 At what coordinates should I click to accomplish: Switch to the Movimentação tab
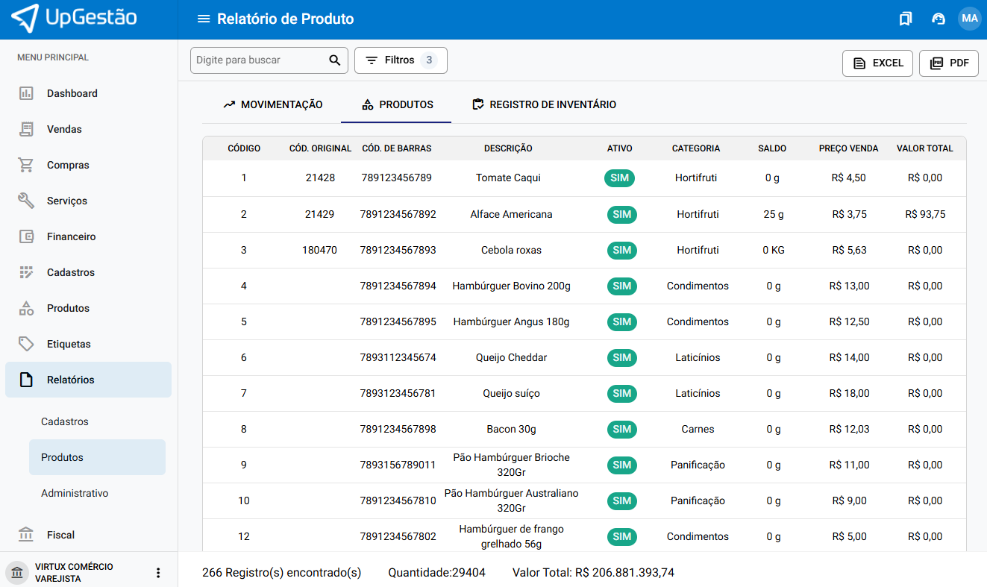(272, 104)
